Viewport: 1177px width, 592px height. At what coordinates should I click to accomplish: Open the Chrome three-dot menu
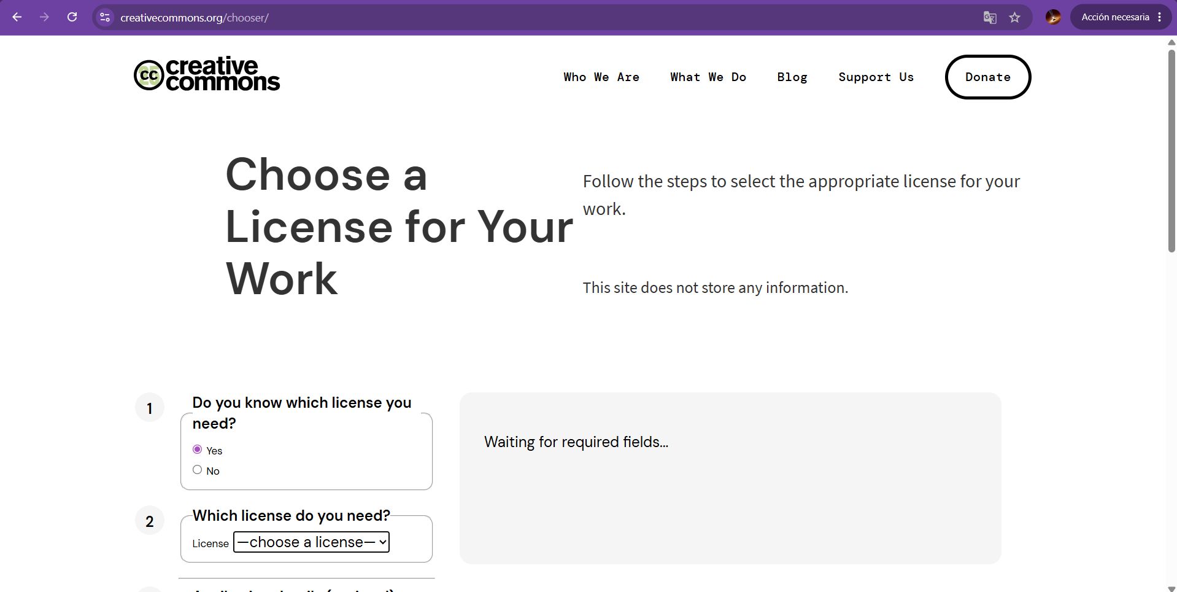tap(1159, 17)
